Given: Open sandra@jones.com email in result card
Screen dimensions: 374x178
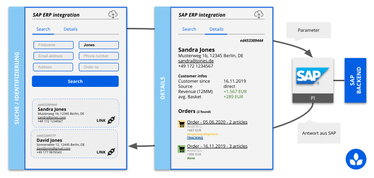Looking at the screenshot, I should (51, 118).
